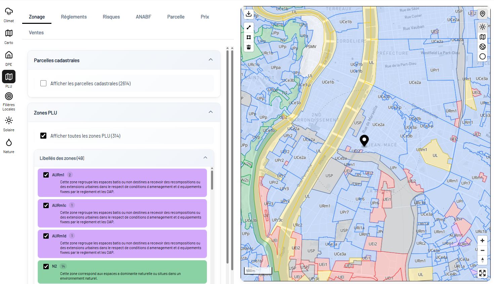
Task: Uncheck the AURm1c zone checkbox
Action: 46,205
